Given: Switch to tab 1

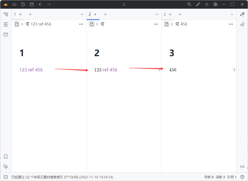Looking at the screenshot, I should 15,14.
